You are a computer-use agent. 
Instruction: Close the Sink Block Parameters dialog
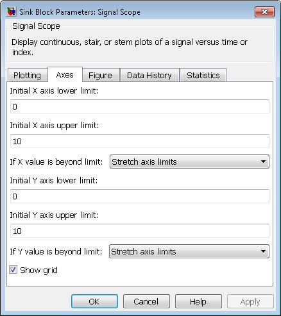tap(264, 12)
